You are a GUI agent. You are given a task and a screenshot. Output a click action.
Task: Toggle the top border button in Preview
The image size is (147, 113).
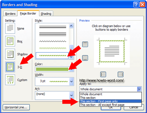tap(85, 44)
